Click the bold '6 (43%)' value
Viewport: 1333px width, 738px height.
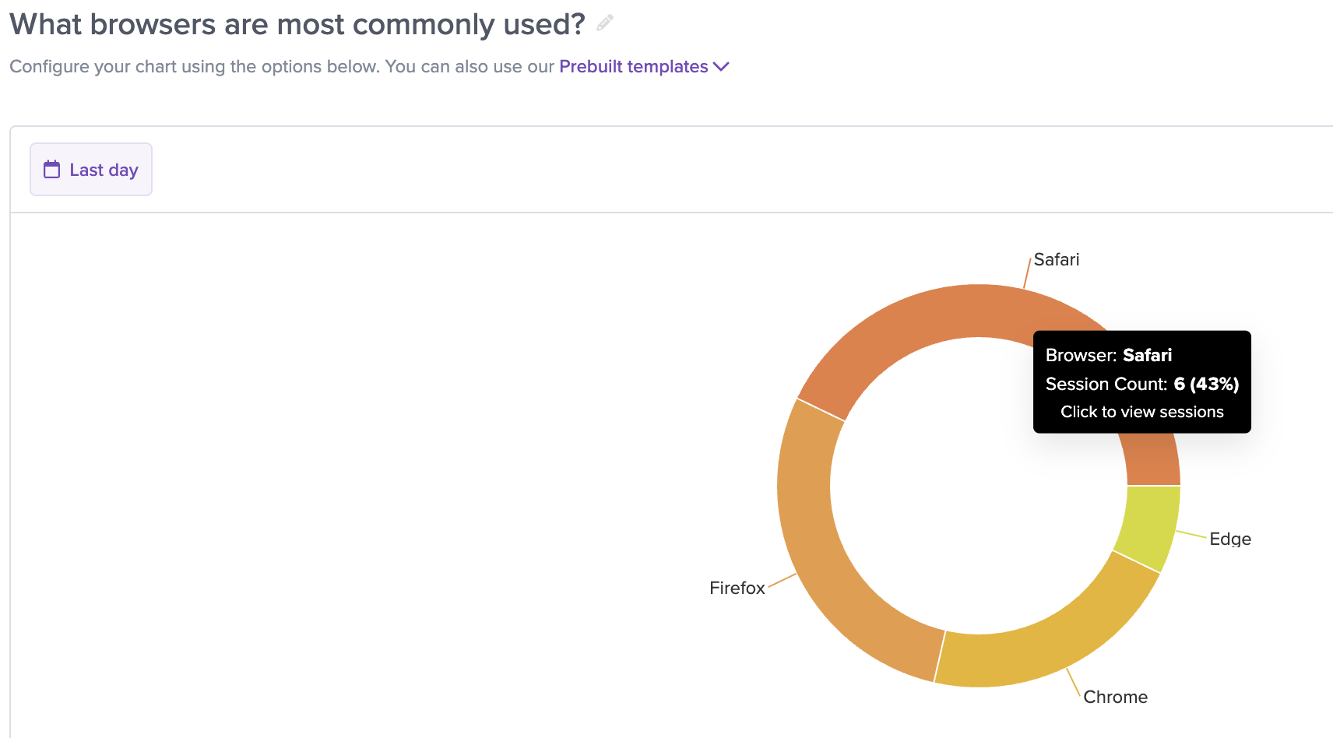coord(1206,384)
